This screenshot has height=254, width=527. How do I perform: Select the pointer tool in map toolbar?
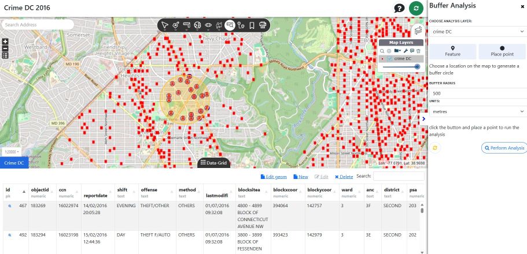pyautogui.click(x=165, y=25)
